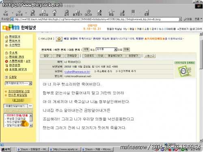The image size is (203, 152).
Task: Click the 수신확인 icon in sidebar
Action: (6, 45)
